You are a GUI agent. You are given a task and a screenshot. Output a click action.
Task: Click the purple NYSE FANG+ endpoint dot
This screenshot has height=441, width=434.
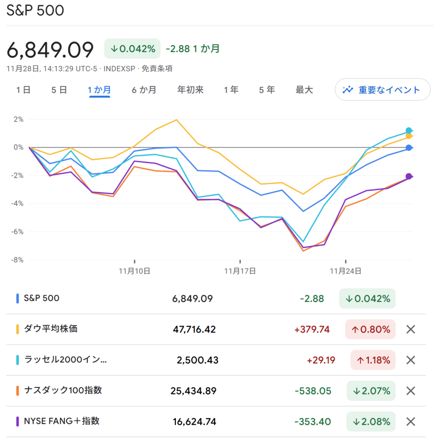pos(409,176)
